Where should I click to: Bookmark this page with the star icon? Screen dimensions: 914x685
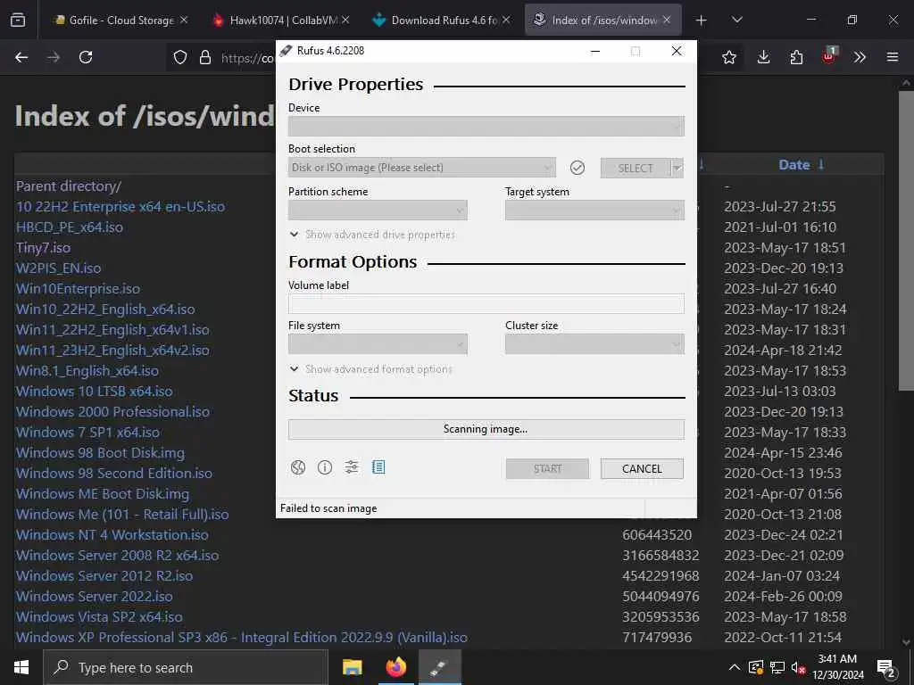click(x=728, y=57)
